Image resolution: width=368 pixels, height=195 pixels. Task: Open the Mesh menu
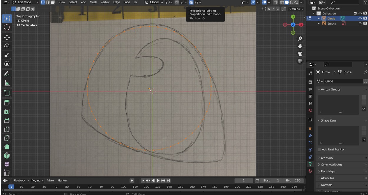[93, 2]
